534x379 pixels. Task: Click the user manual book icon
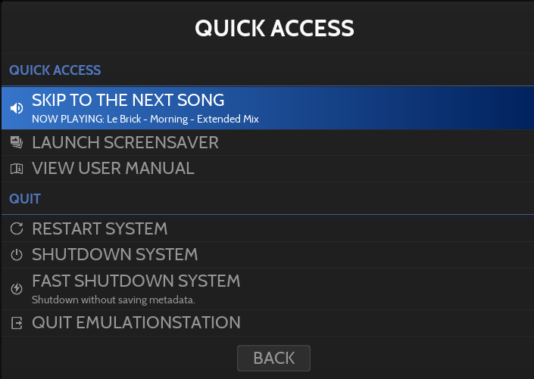click(16, 169)
